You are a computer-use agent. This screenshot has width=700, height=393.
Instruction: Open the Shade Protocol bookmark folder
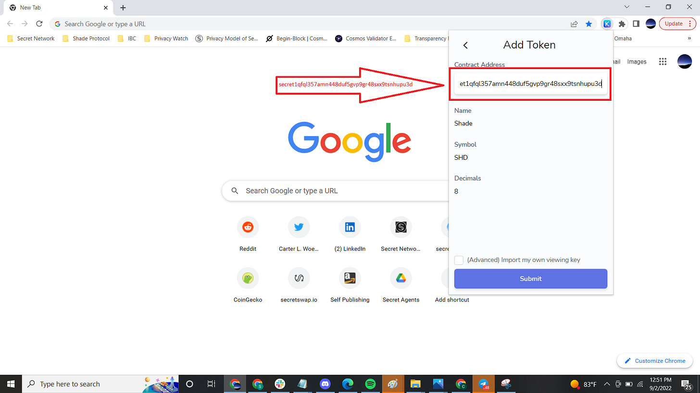click(x=87, y=38)
